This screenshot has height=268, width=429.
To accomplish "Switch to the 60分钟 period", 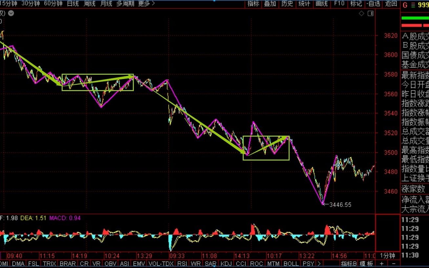I will point(53,4).
